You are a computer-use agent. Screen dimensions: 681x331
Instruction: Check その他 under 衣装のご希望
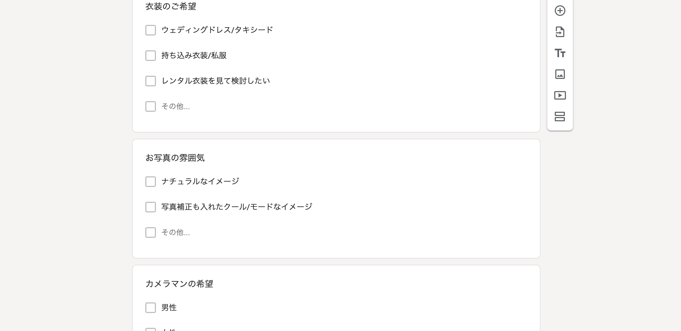pos(151,106)
